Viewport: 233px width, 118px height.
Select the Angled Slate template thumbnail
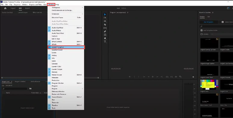pyautogui.click(x=209, y=85)
